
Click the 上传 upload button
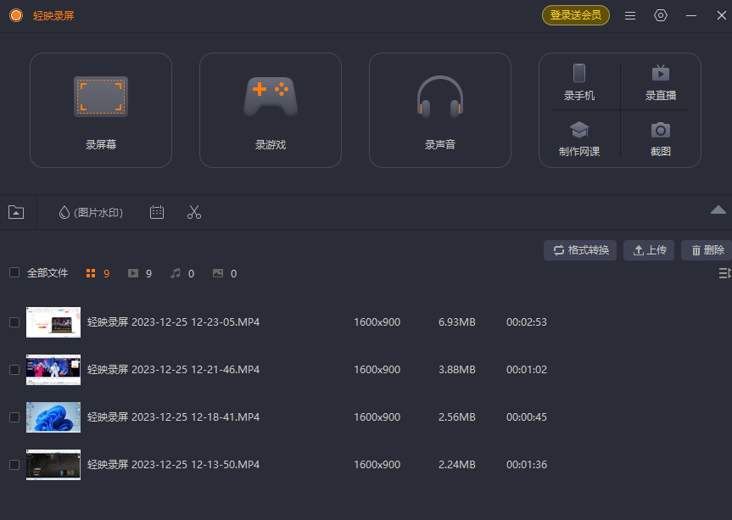pyautogui.click(x=648, y=250)
